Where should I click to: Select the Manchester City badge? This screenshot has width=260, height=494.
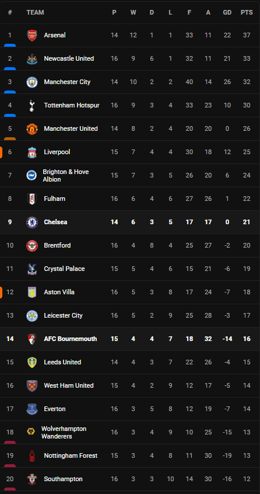tap(31, 82)
